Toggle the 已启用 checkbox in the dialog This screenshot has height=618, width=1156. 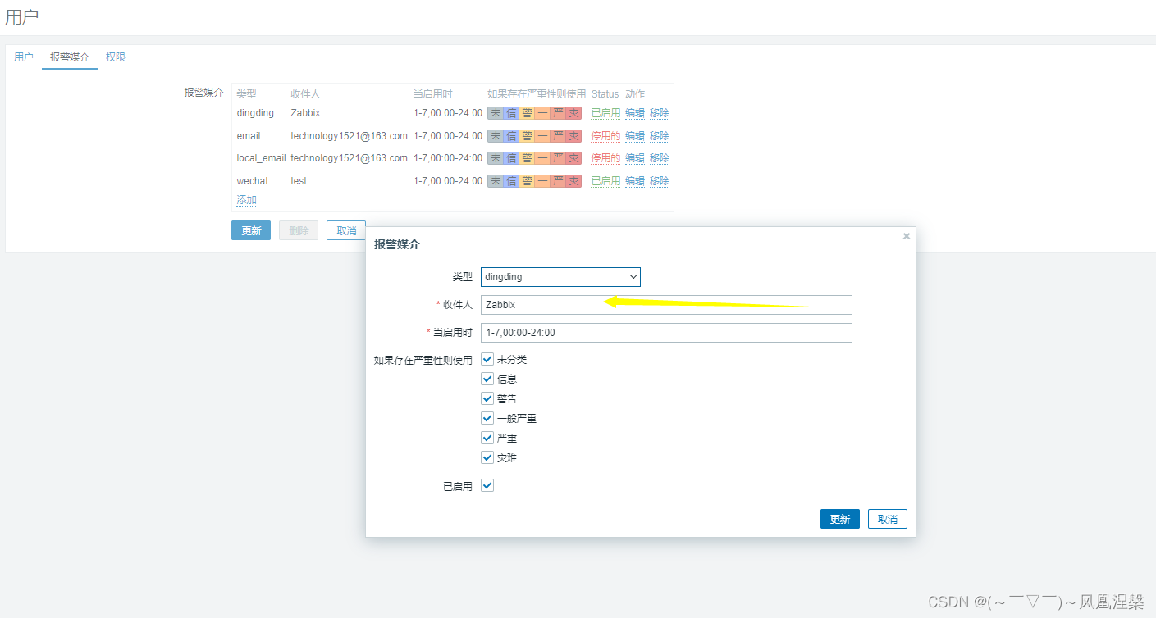point(487,484)
